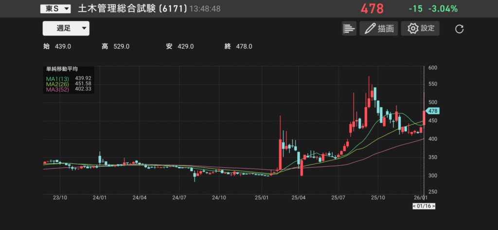Viewport: 498px width, 230px height.
Task: Click the stock name 土木管理総合試験 (6171)
Action: [x=132, y=9]
